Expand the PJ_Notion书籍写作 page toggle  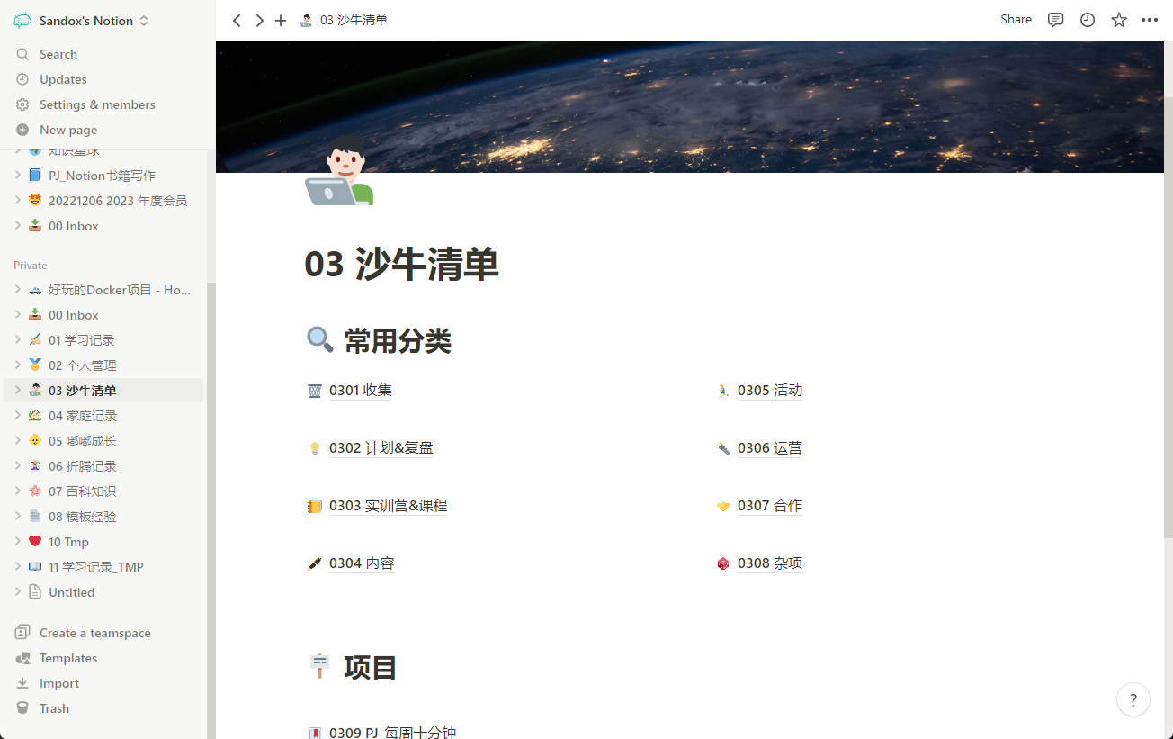click(x=17, y=176)
